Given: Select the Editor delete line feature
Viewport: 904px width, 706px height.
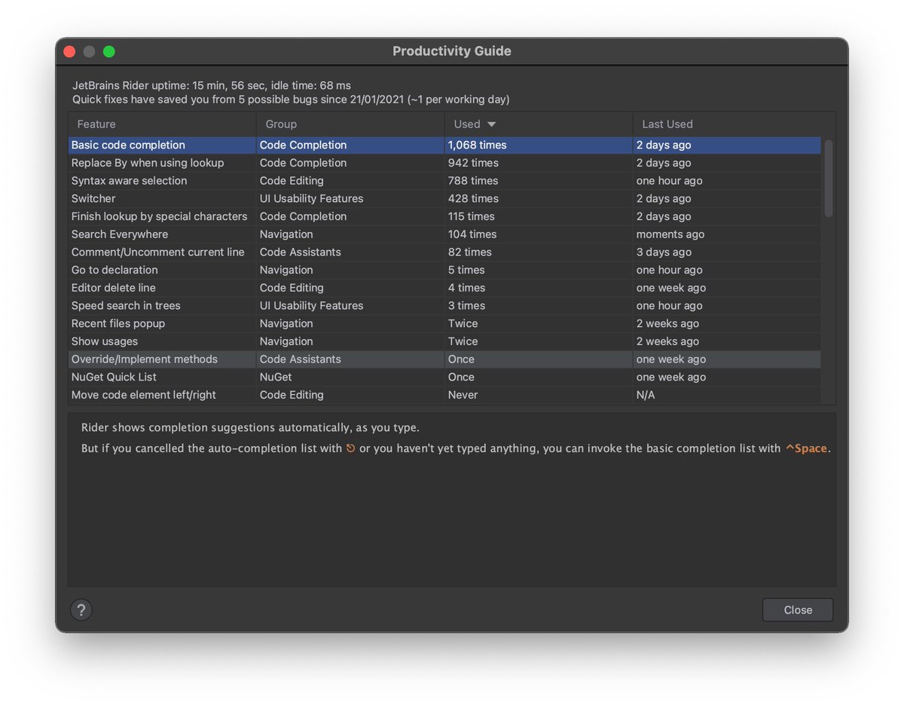Looking at the screenshot, I should click(x=444, y=288).
